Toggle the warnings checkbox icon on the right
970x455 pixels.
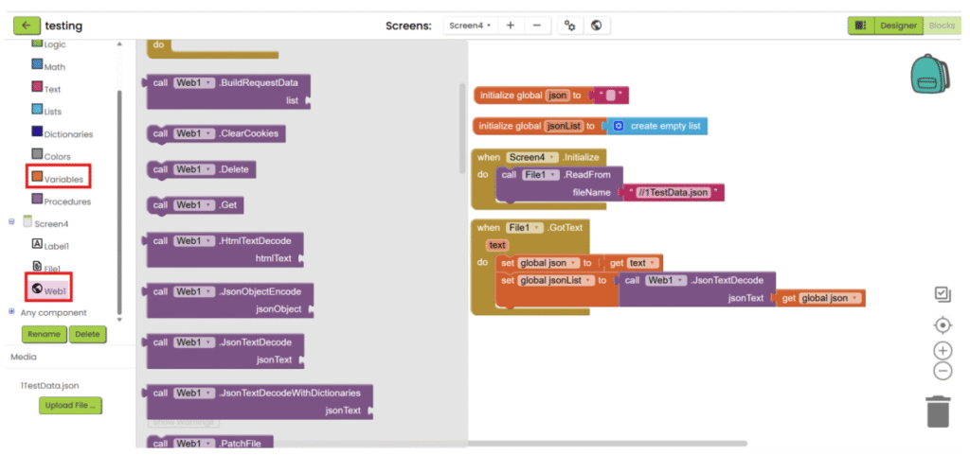942,295
